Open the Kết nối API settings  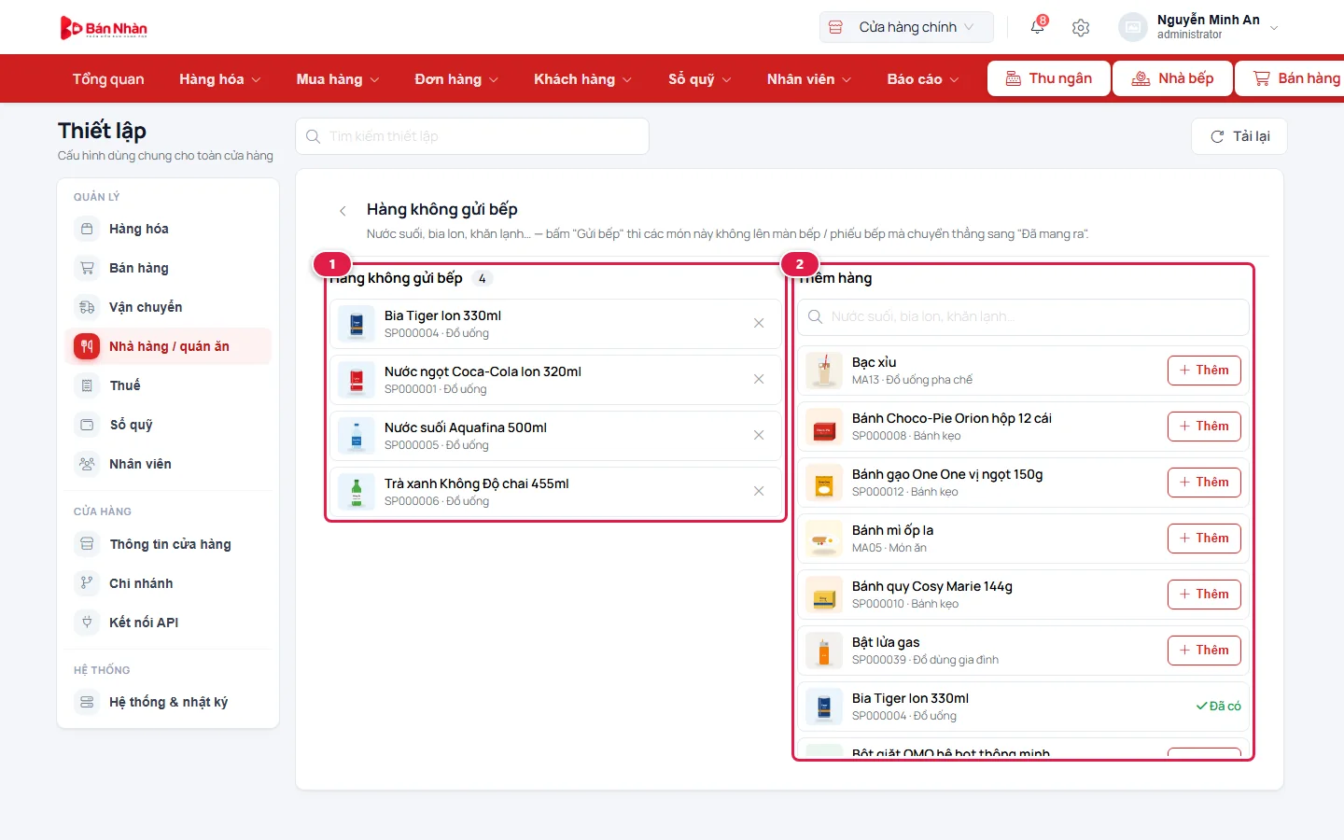[x=168, y=623]
